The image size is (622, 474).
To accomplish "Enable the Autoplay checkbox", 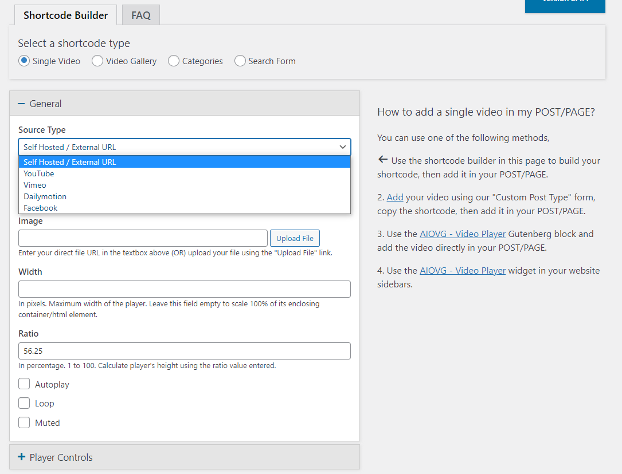I will 24,384.
